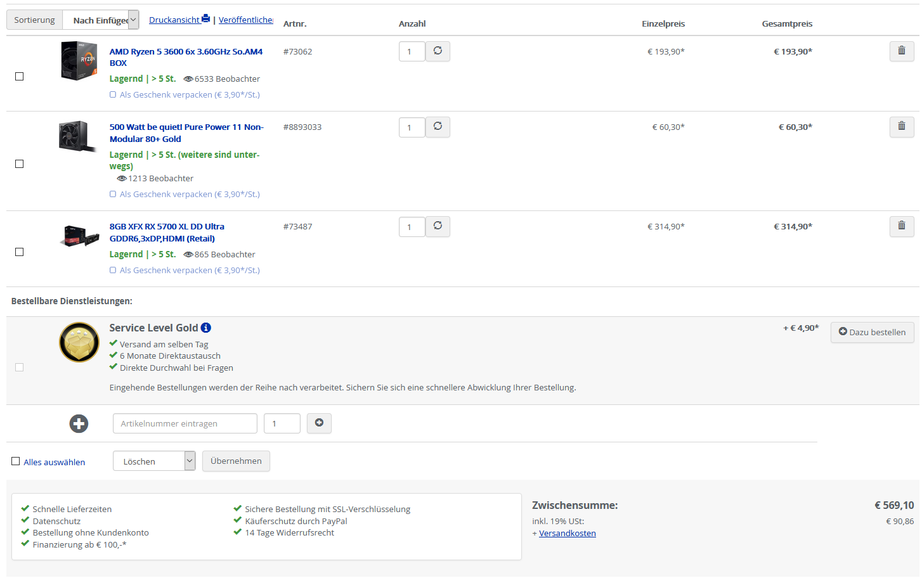
Task: Enable gift wrapping for AMD Ryzen 5 3600
Action: coord(113,94)
